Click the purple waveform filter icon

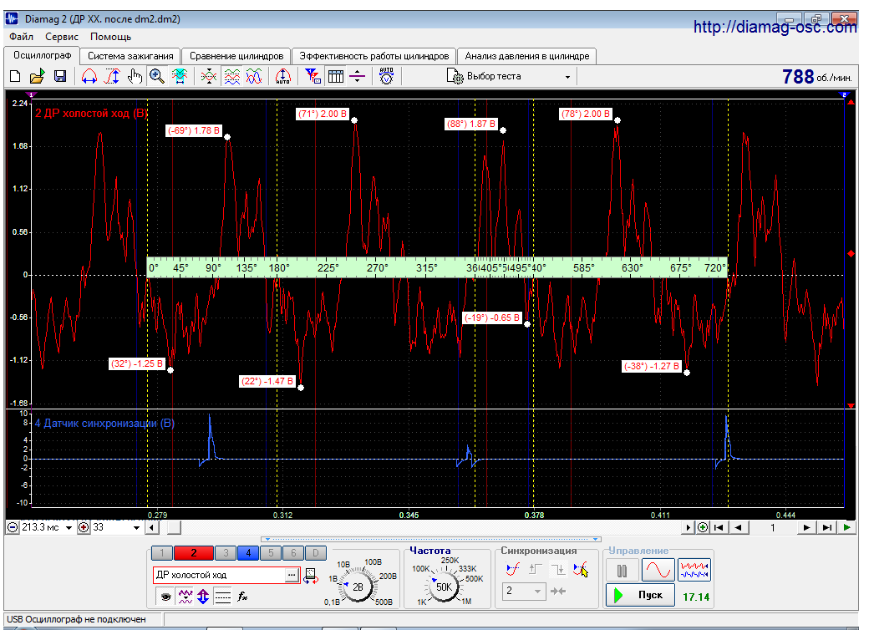185,597
